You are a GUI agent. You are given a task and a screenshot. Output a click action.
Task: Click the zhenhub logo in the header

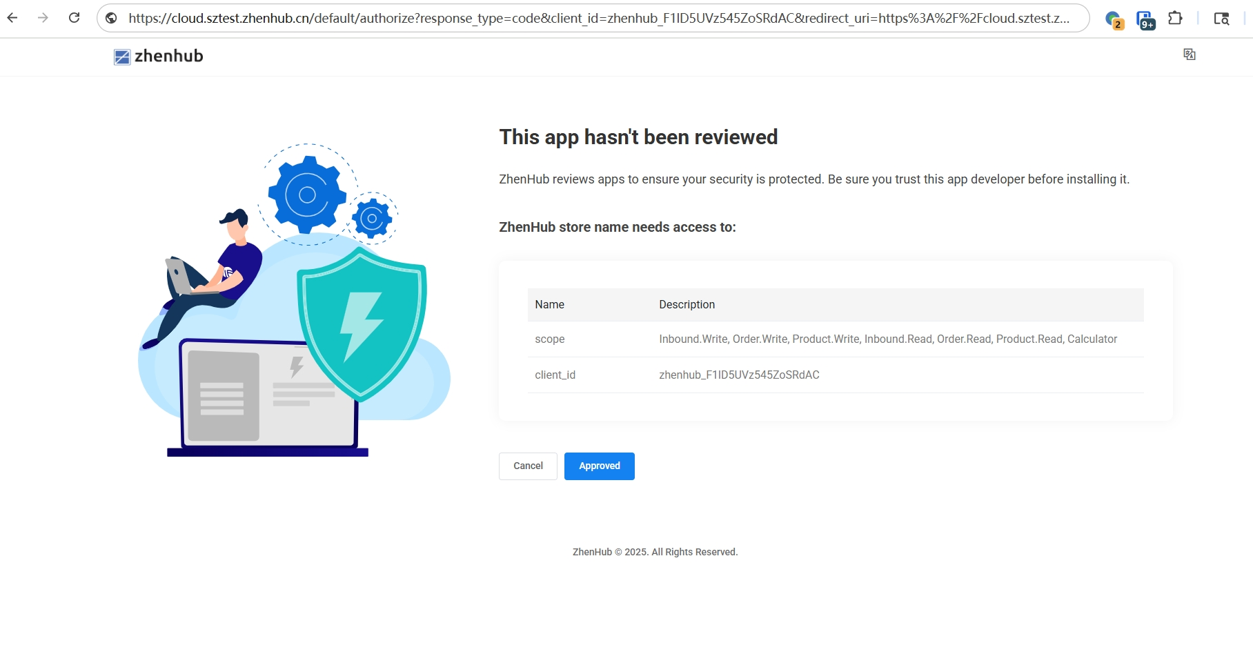coord(158,56)
